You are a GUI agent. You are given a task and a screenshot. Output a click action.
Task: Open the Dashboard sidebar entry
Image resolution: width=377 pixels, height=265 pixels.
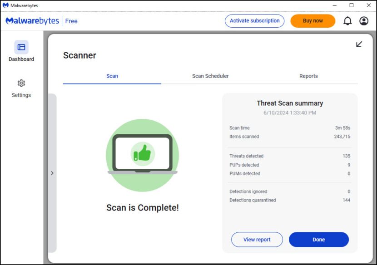[x=21, y=59]
